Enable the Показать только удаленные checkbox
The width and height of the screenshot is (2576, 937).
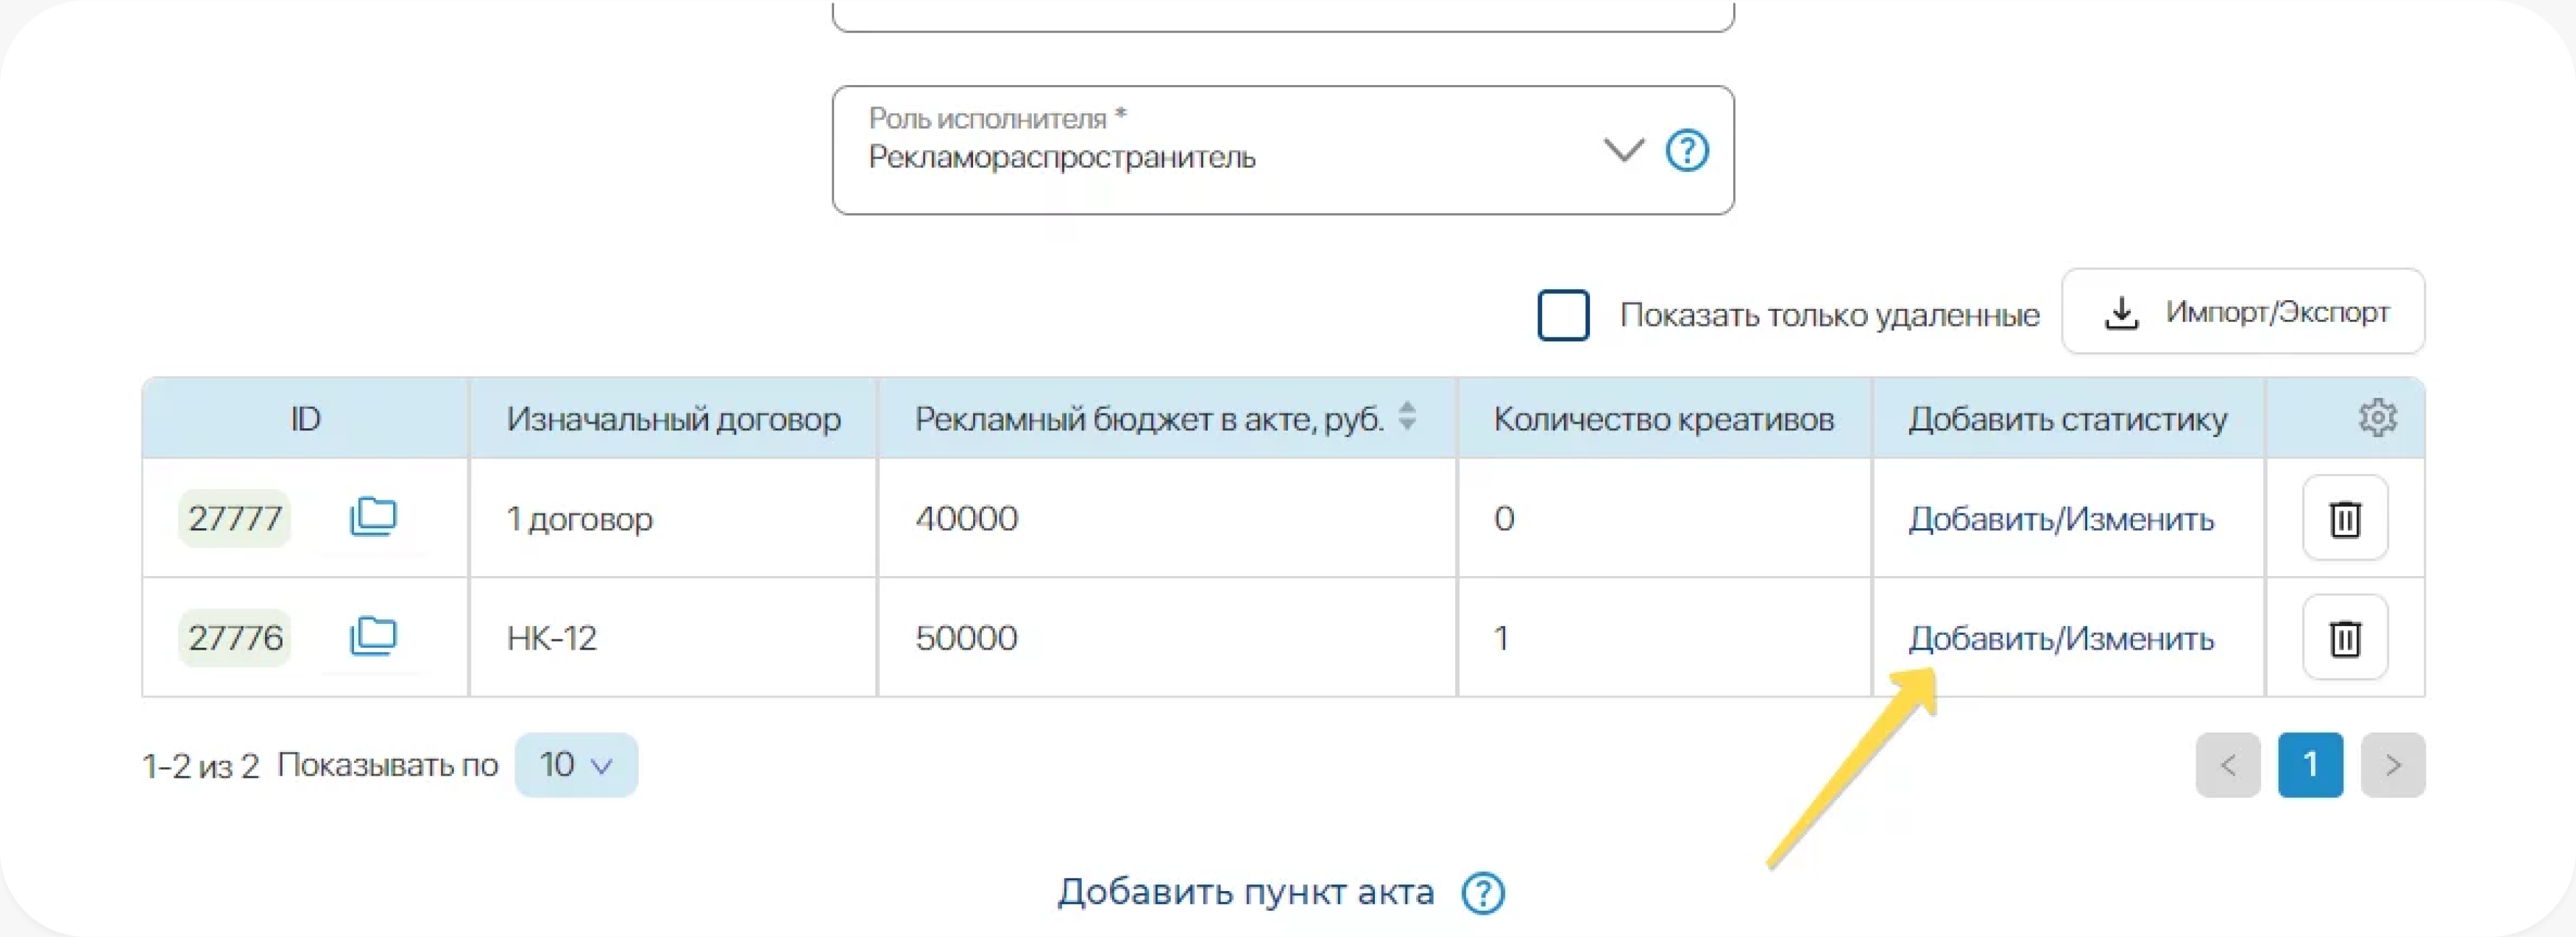click(1563, 315)
